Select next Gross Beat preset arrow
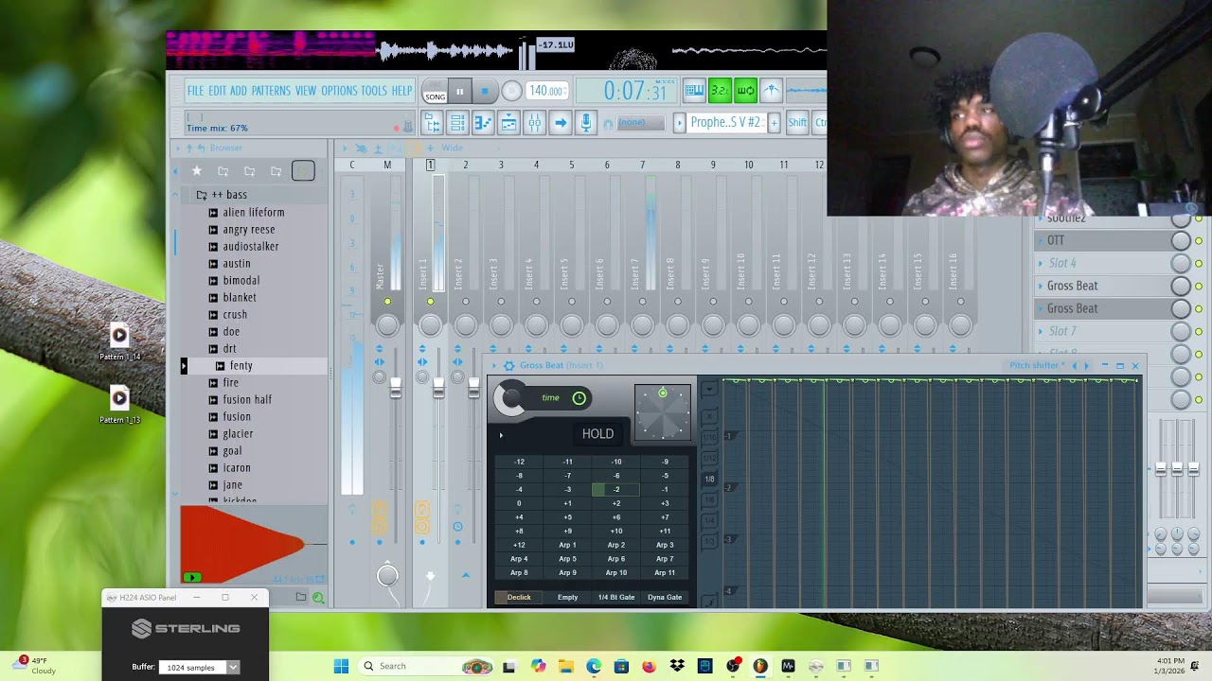This screenshot has height=681, width=1212. (x=1086, y=365)
